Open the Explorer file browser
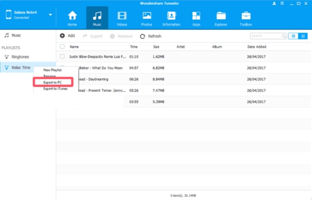This screenshot has width=312, height=200. 221,19
